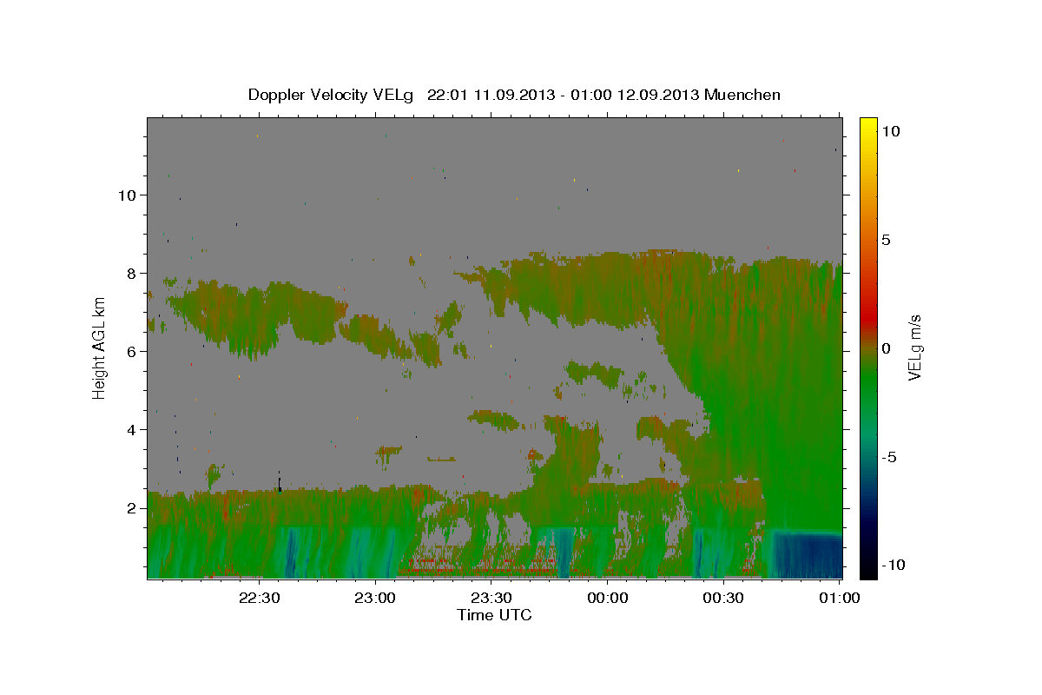Click the colorbar label '-10' at bottom
The height and width of the screenshot is (695, 1042).
coord(893,565)
